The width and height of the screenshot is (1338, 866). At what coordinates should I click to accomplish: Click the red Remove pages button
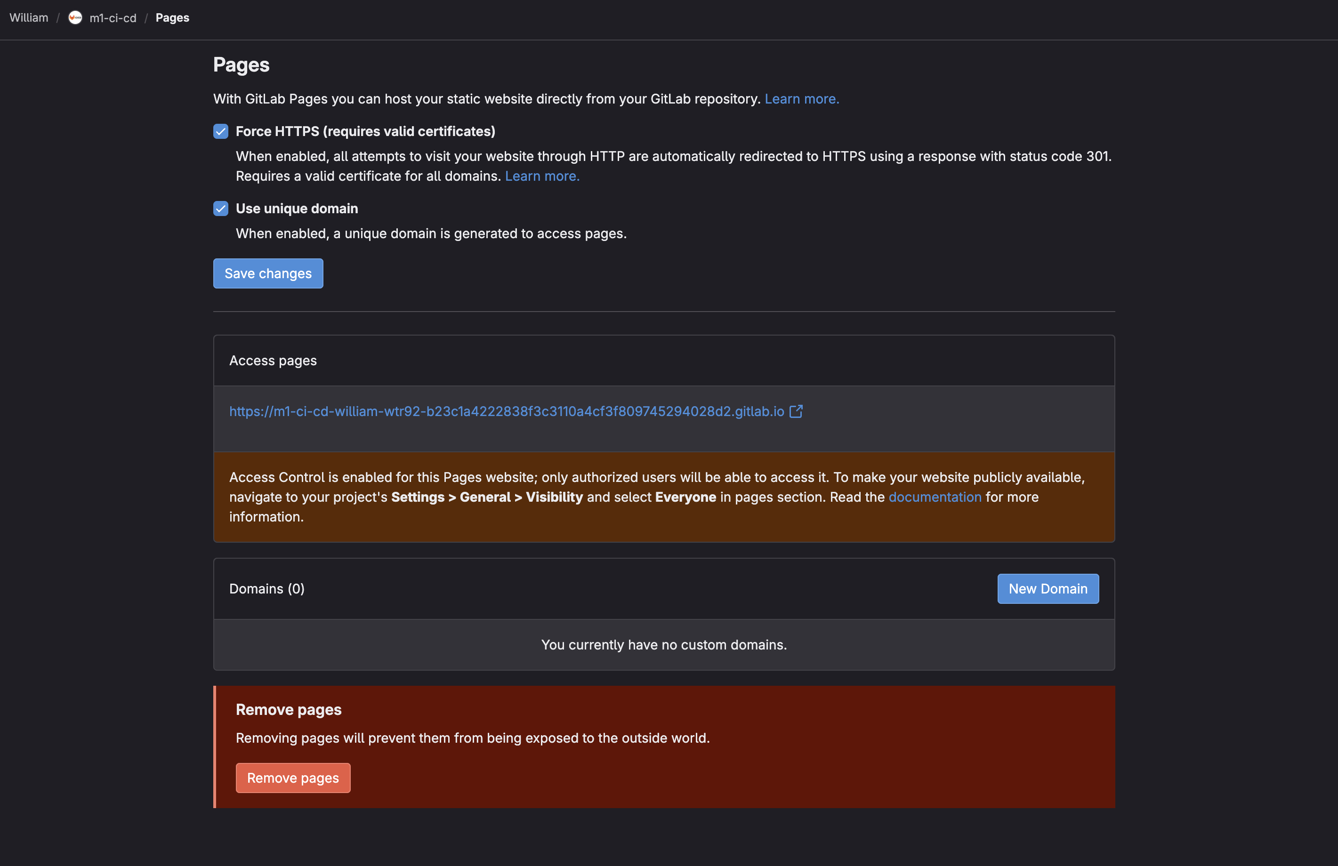coord(293,778)
